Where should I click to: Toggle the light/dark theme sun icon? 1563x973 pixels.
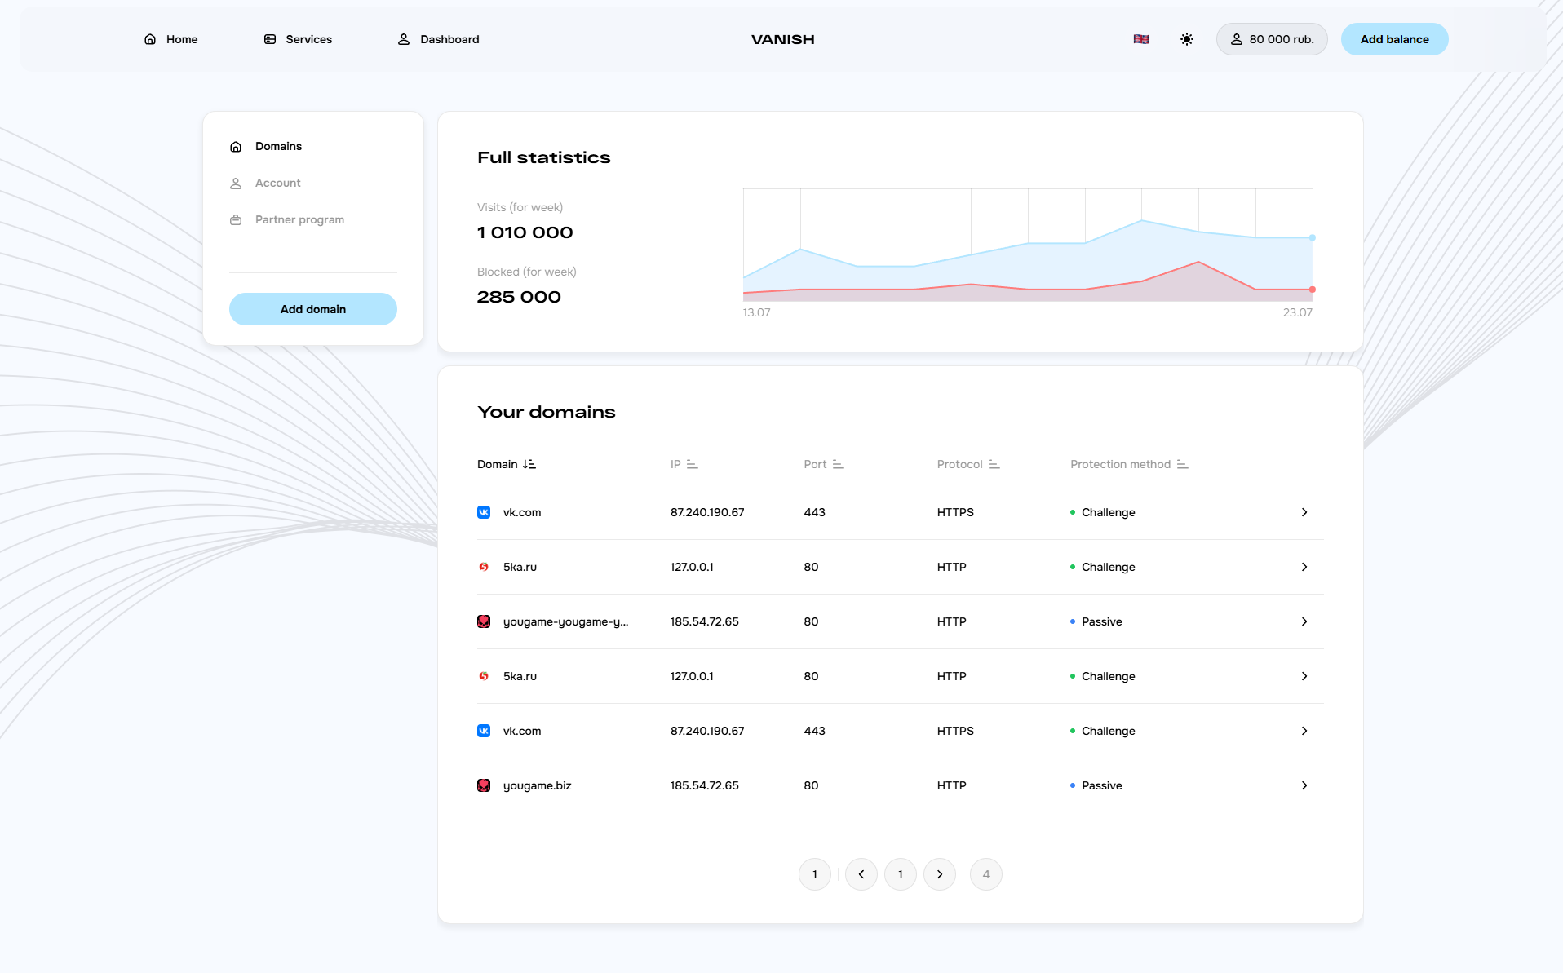[x=1186, y=39]
